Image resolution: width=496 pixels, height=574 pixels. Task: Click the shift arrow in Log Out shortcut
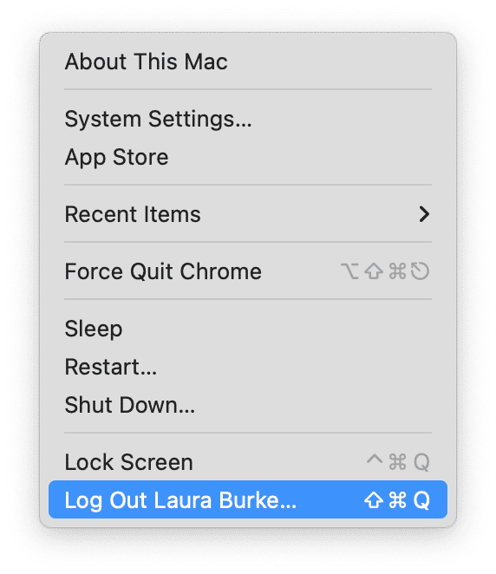(x=374, y=500)
